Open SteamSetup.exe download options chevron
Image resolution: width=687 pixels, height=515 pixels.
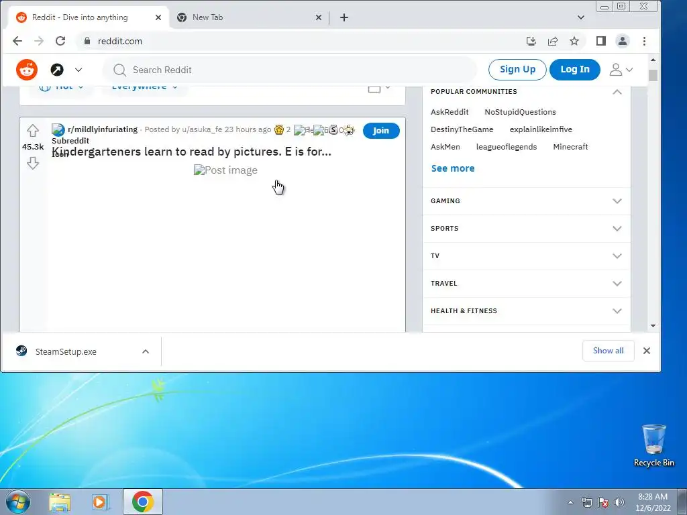tap(146, 351)
